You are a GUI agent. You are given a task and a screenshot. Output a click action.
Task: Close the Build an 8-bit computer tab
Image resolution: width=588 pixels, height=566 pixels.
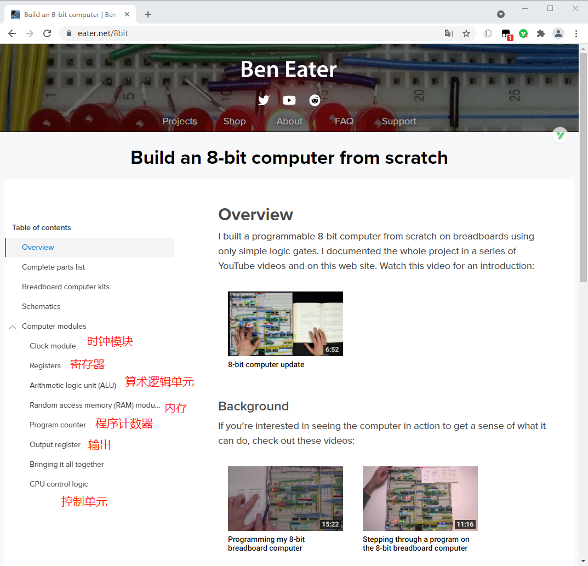[127, 14]
